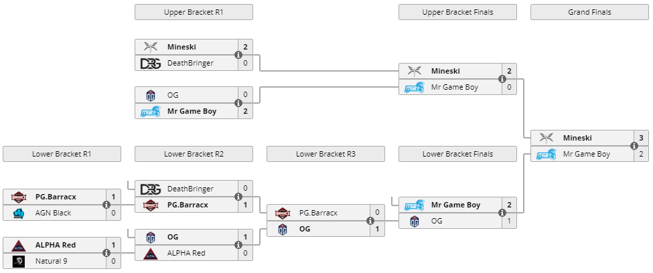Click info icon on Lower Bracket Finals match
The width and height of the screenshot is (653, 273).
[502, 213]
